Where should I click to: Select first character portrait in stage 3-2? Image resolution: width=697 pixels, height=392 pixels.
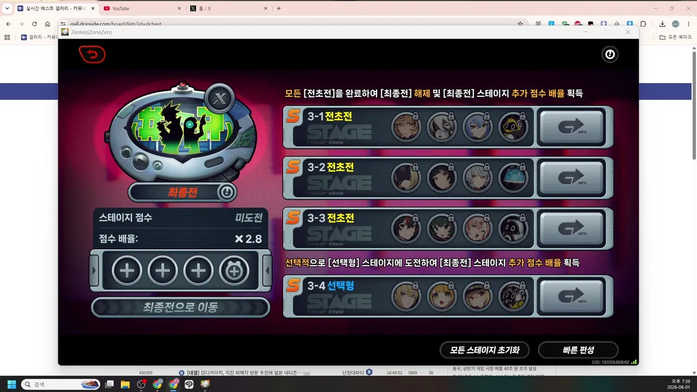[406, 178]
